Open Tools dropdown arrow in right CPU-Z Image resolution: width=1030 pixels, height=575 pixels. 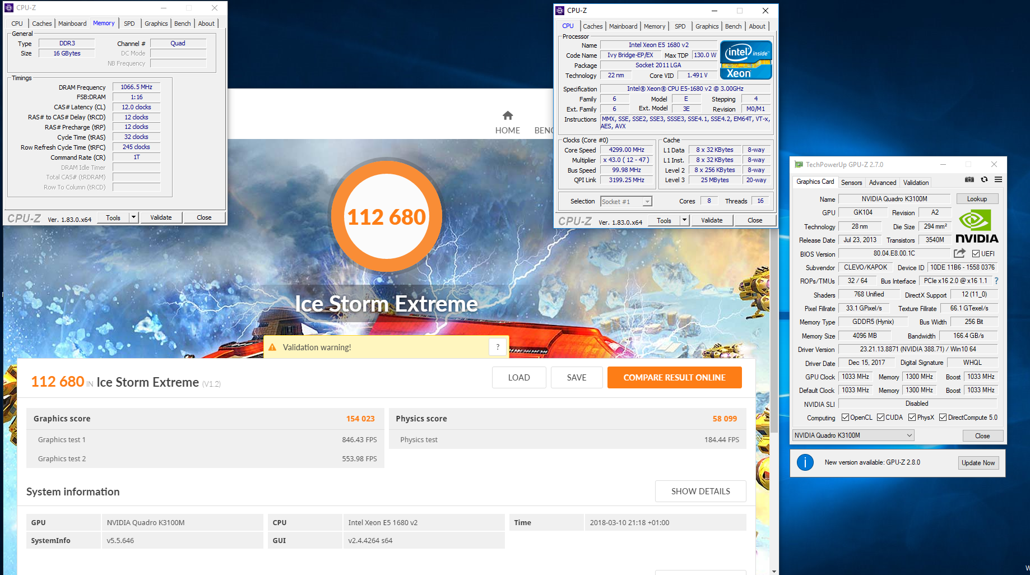(684, 220)
